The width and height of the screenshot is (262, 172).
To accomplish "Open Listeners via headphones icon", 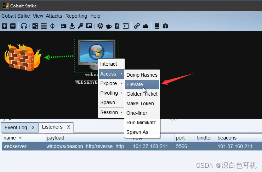I will 24,26.
